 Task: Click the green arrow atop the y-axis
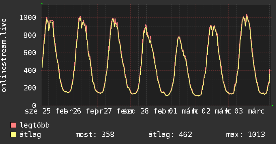click(x=42, y=4)
